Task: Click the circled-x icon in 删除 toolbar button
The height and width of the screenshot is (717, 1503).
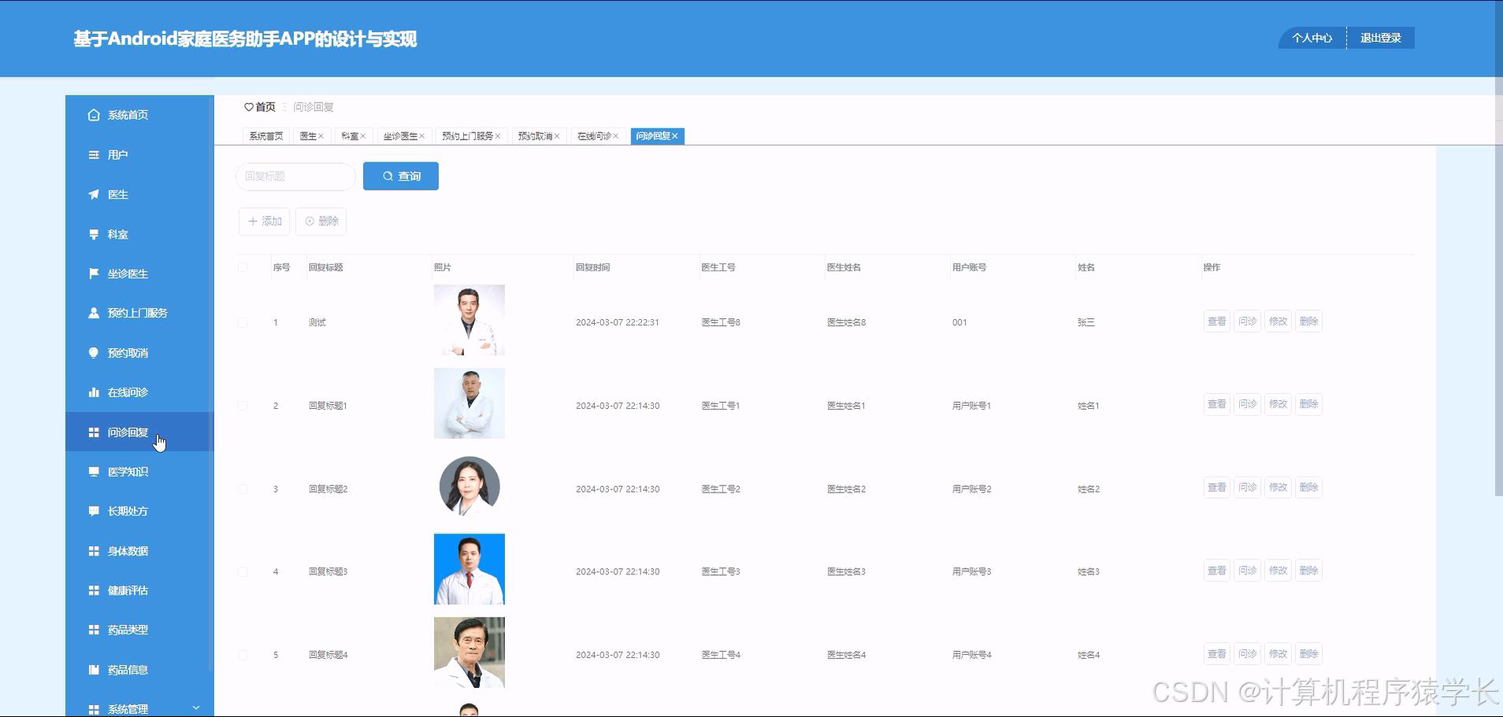Action: 310,221
